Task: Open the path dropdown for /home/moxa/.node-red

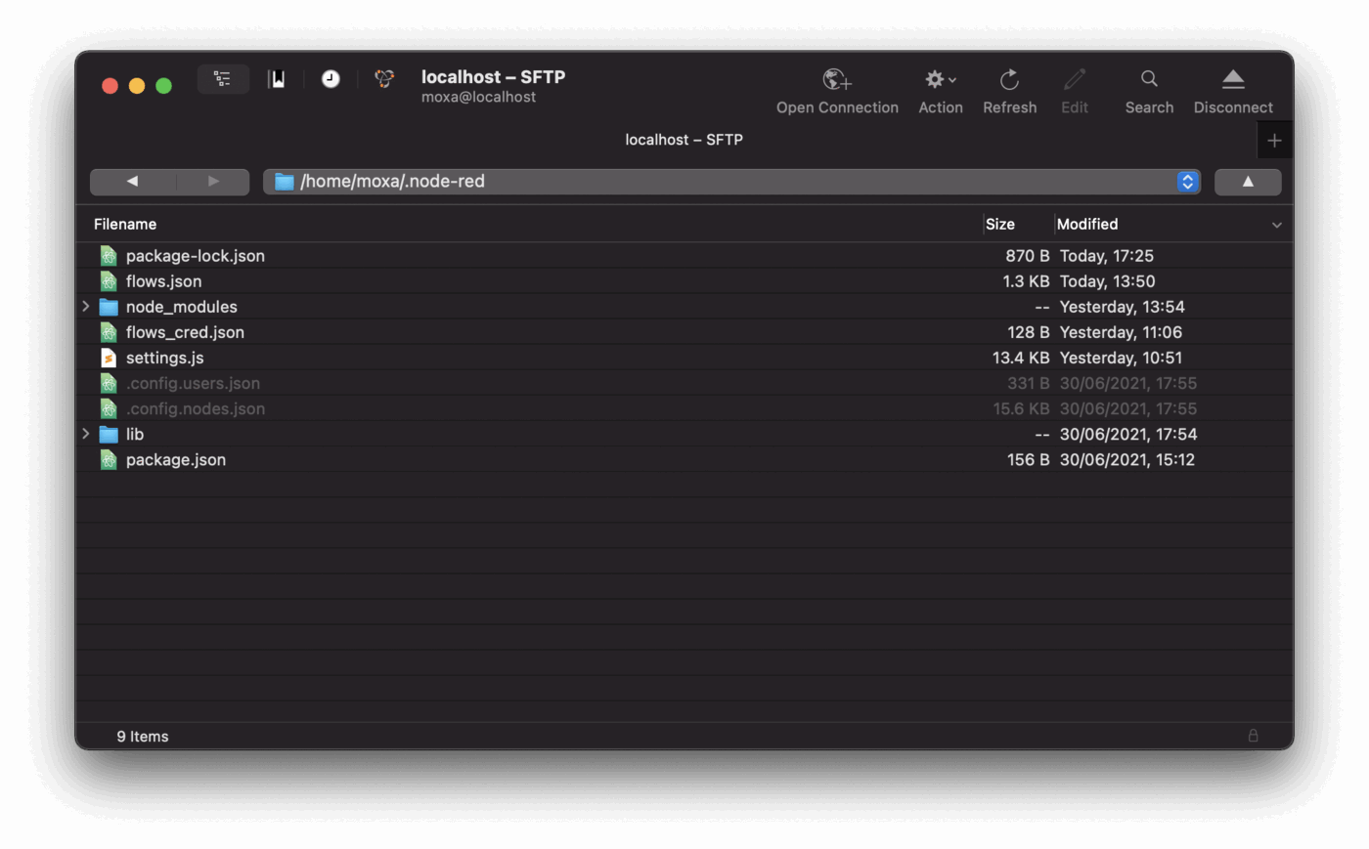Action: (x=1187, y=182)
